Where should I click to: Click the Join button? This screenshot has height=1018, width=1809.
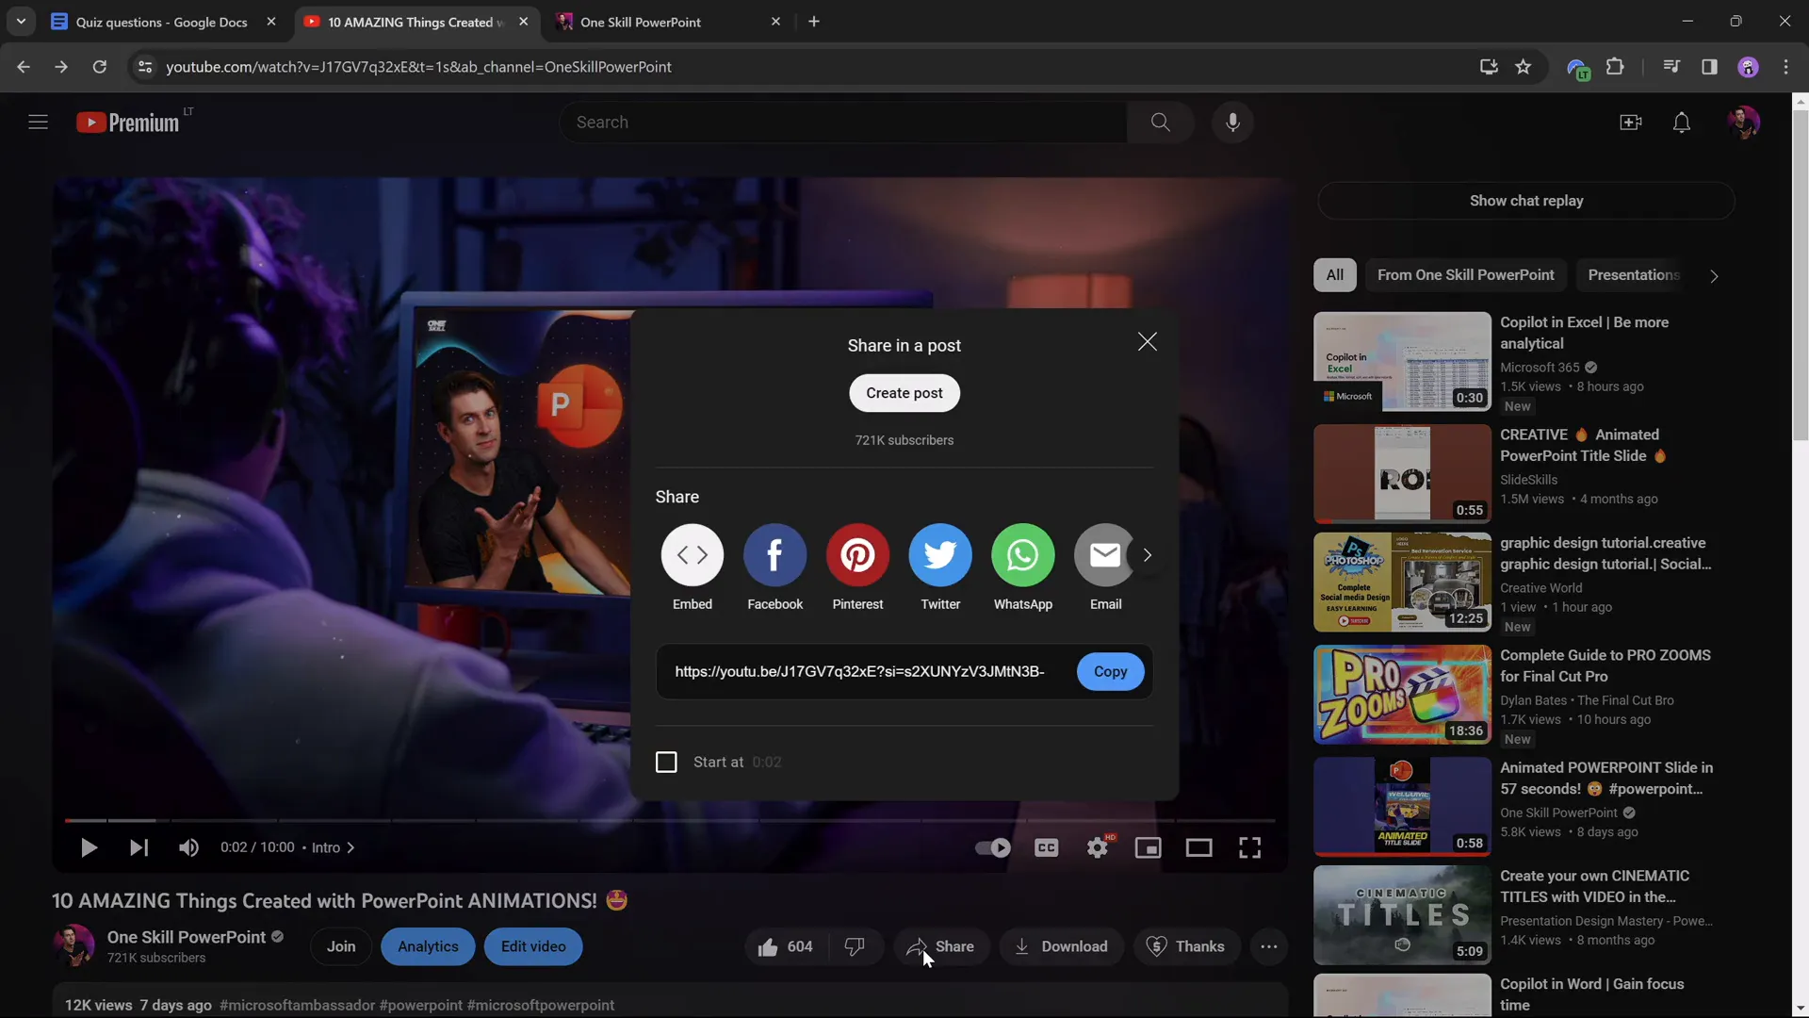pyautogui.click(x=341, y=946)
